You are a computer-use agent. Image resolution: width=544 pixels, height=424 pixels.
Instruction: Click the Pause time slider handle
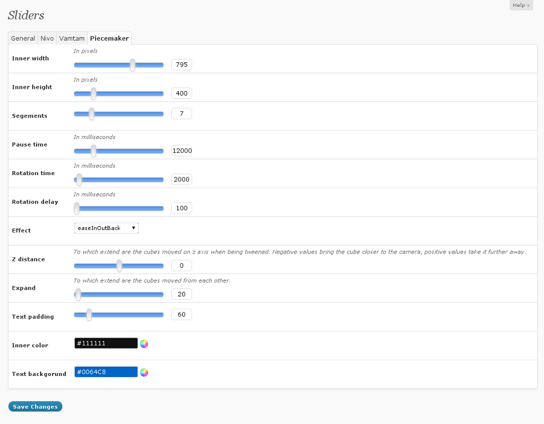[x=93, y=150]
